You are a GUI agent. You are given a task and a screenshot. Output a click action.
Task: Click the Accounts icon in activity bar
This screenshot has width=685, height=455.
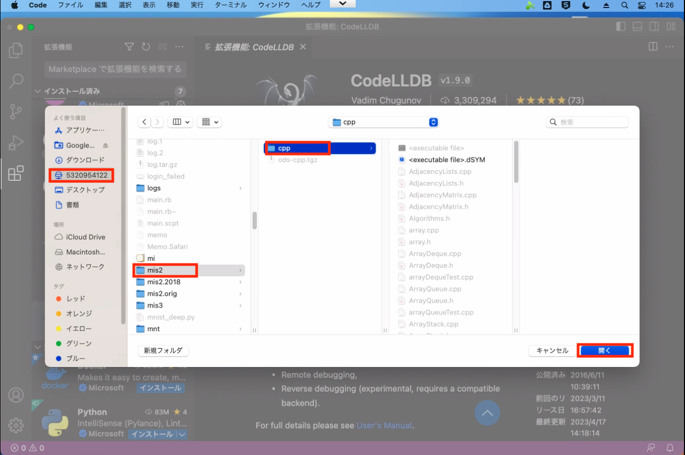pyautogui.click(x=16, y=395)
